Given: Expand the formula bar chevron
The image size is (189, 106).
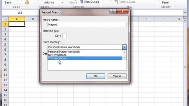Looking at the screenshot, I should [x=185, y=12].
